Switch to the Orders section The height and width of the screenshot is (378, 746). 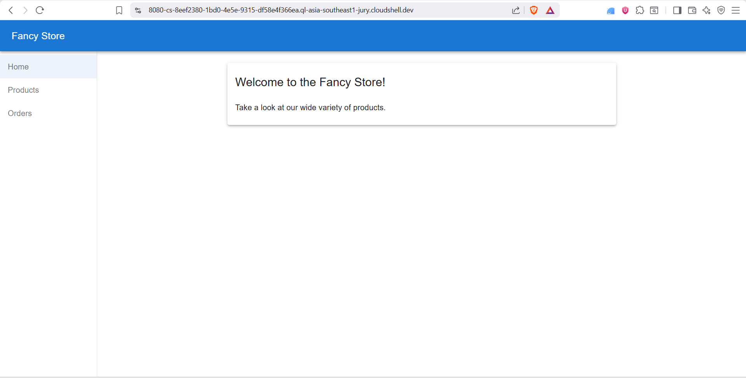(20, 113)
